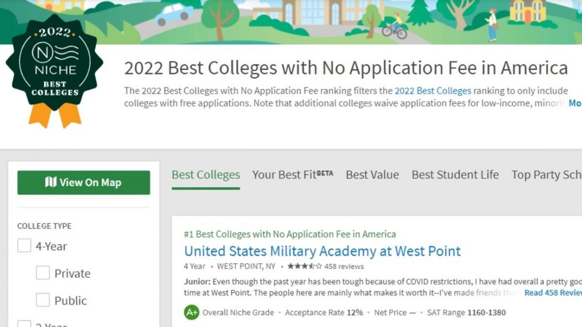Open United States Military Academy at West Point
The height and width of the screenshot is (327, 582).
(x=322, y=251)
